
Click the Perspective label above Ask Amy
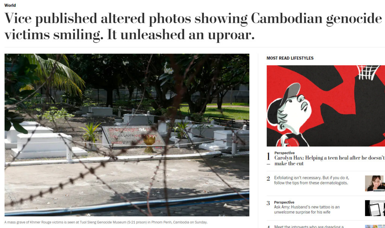point(284,202)
